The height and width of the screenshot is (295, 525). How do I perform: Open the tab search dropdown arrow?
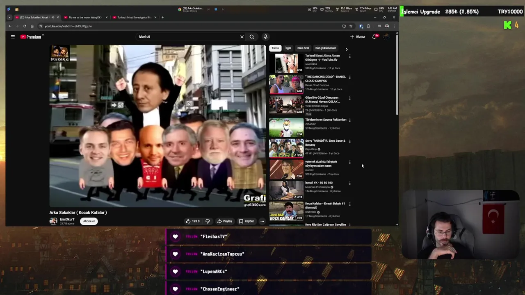(x=9, y=18)
